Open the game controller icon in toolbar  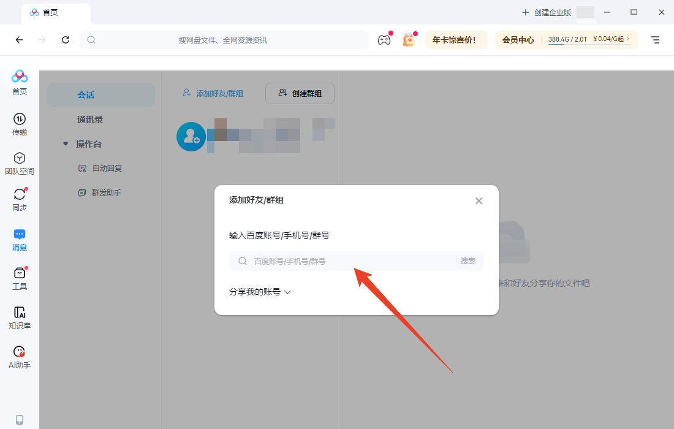pyautogui.click(x=384, y=39)
